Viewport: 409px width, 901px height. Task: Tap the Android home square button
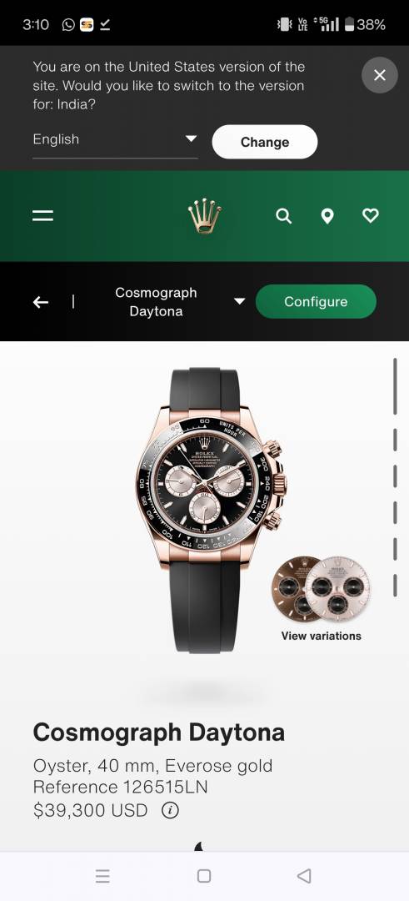coord(203,876)
